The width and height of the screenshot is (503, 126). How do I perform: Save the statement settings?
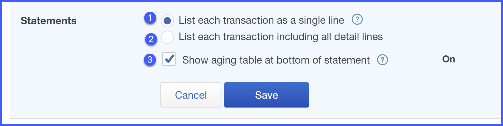point(267,95)
